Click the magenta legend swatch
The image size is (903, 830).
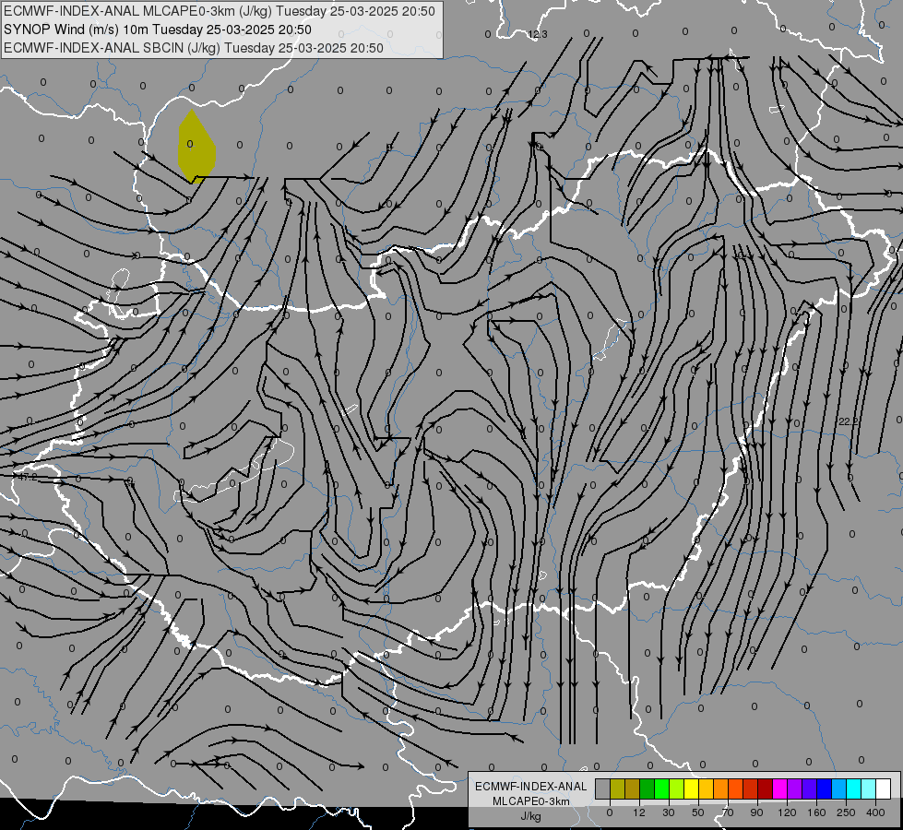click(x=780, y=788)
